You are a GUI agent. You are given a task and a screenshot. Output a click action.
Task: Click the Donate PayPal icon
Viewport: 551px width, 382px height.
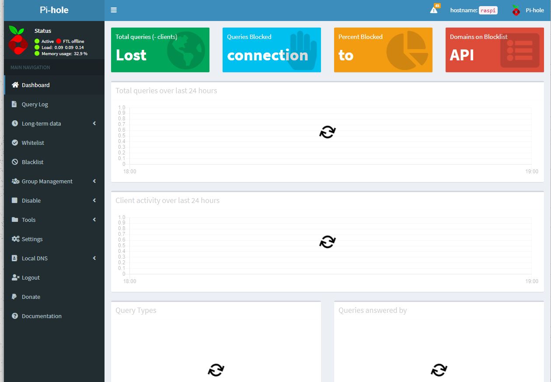tap(14, 297)
